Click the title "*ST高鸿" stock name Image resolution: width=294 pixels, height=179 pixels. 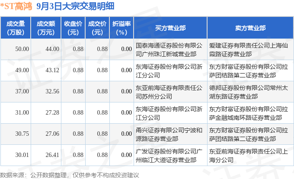pos(16,6)
